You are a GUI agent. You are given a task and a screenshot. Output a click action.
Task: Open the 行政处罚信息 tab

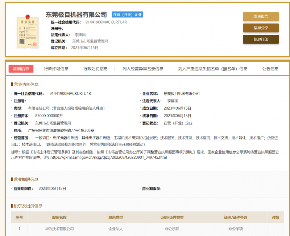(95, 69)
